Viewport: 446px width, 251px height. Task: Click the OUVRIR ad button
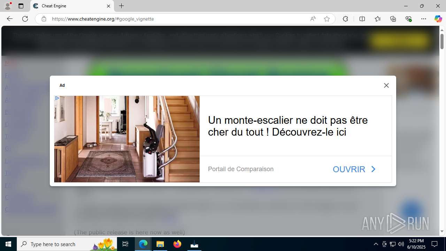click(354, 169)
